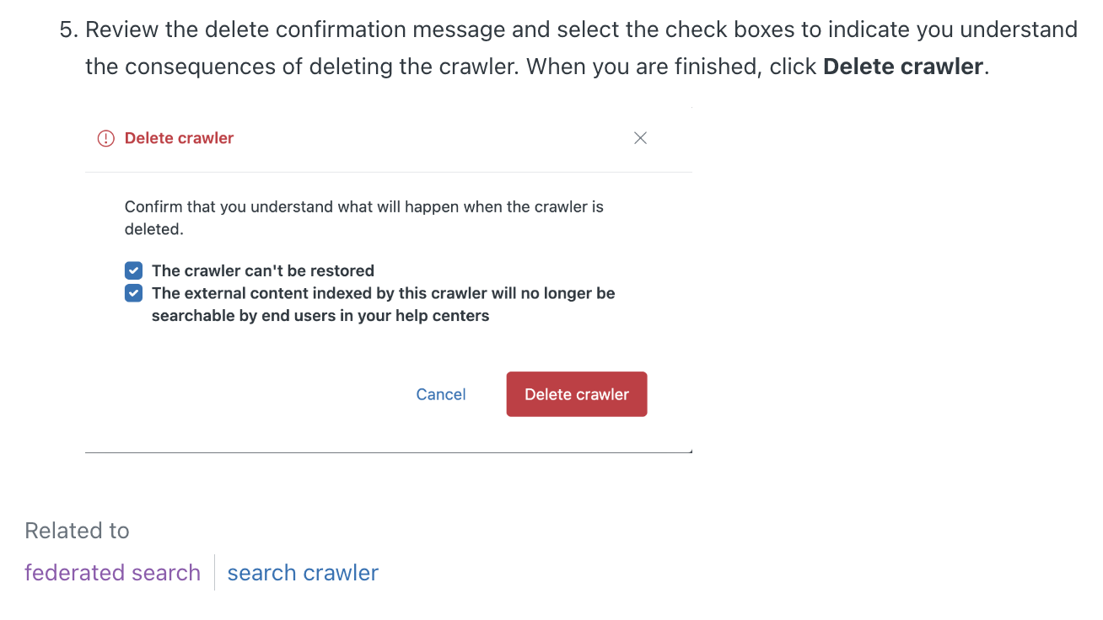The height and width of the screenshot is (620, 1103).
Task: Open the federated search related tag
Action: (x=112, y=573)
